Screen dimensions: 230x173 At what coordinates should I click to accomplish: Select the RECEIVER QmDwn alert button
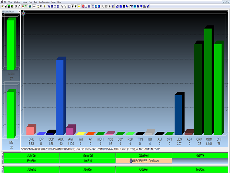click(x=143, y=161)
